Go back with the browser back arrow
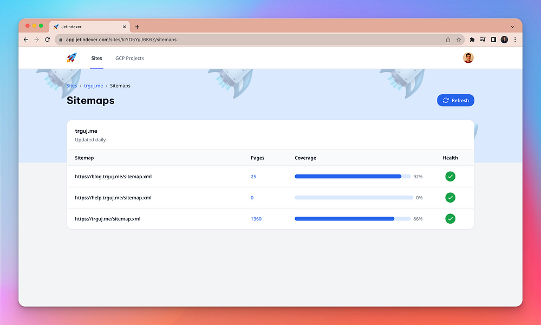Image resolution: width=541 pixels, height=325 pixels. (26, 40)
